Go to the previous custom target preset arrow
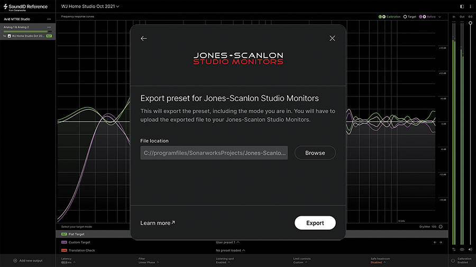Screen dimensions: 476x267 [435, 242]
